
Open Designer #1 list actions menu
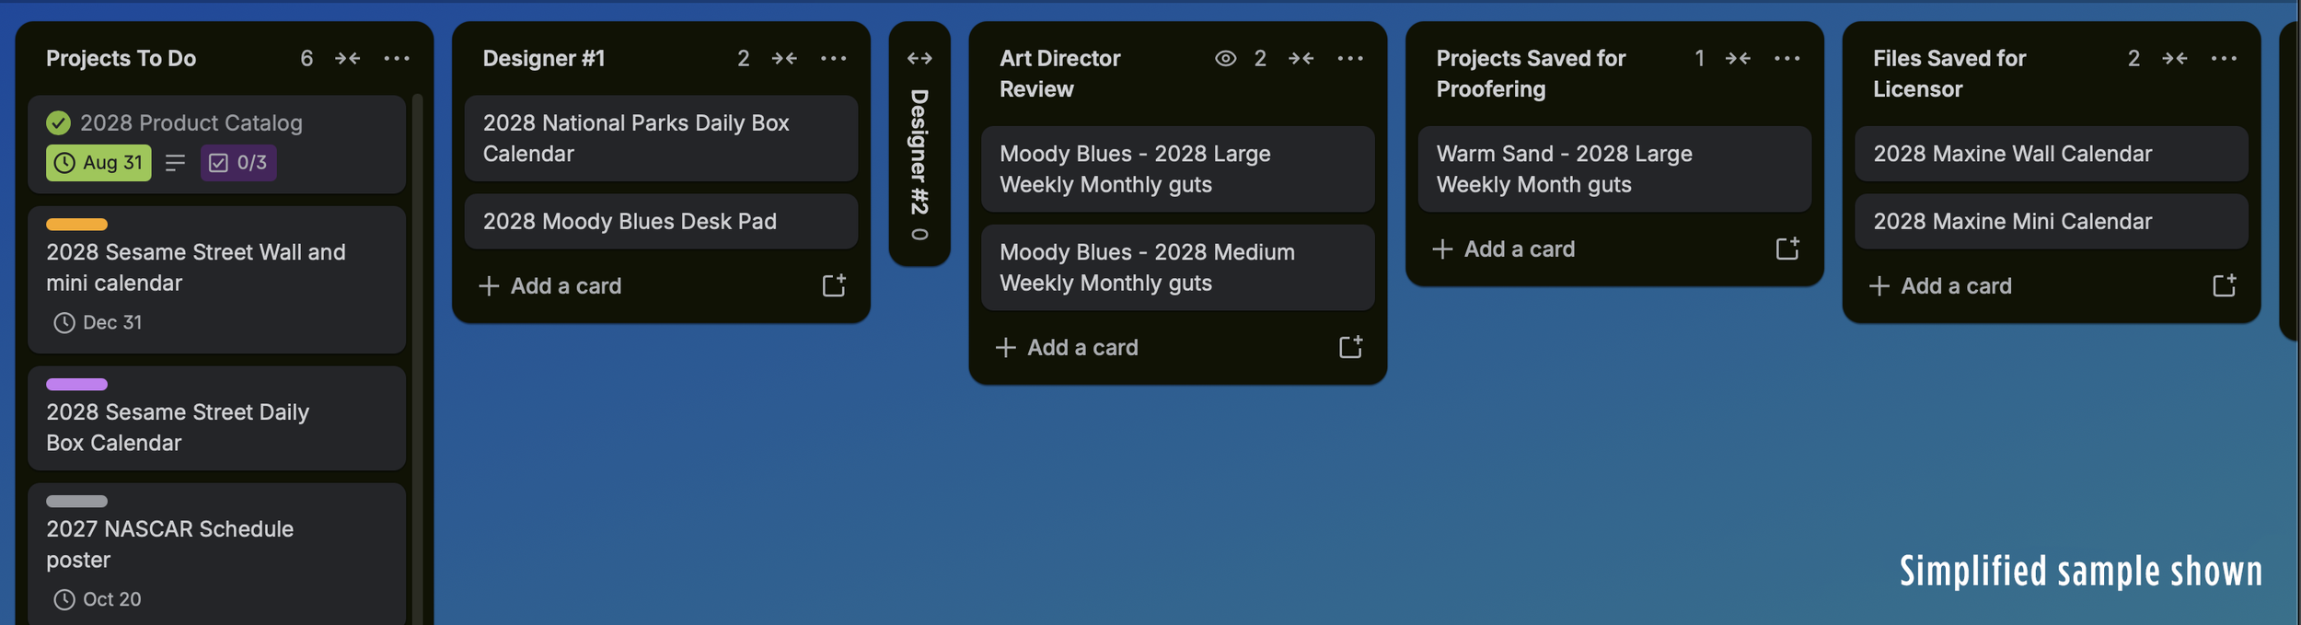834,58
